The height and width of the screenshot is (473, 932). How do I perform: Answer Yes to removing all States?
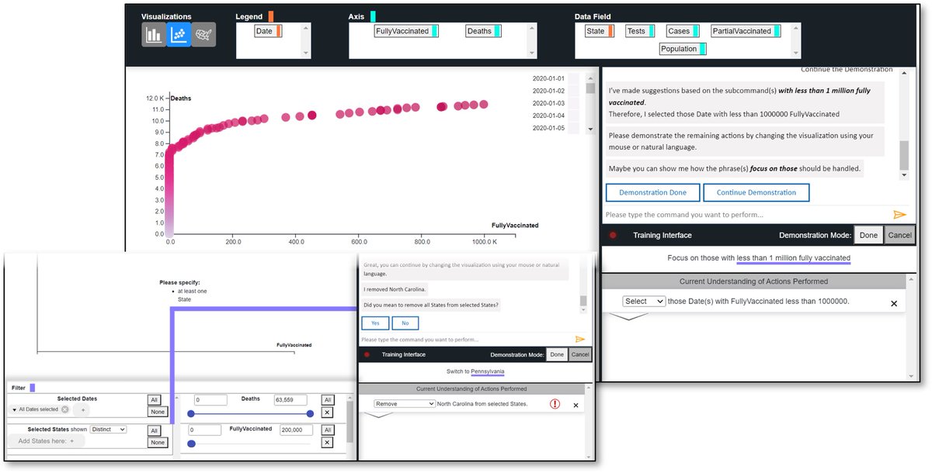click(x=375, y=323)
